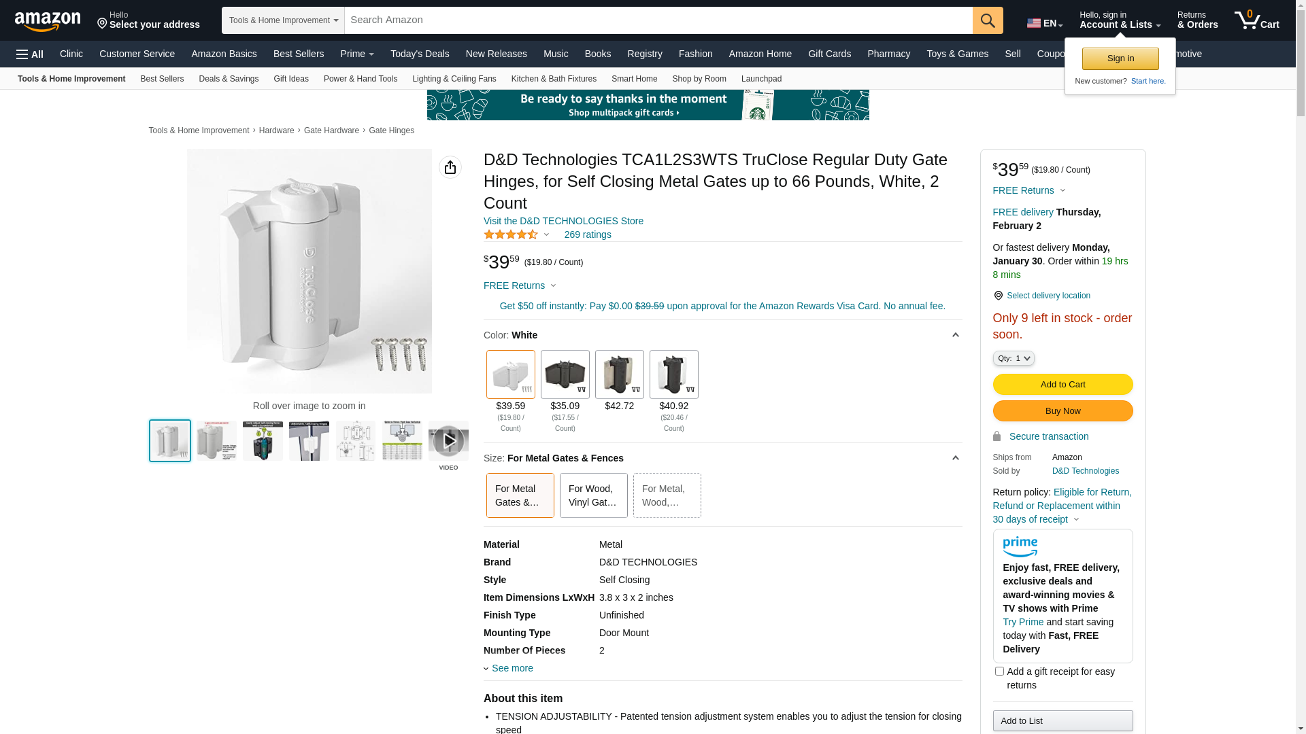Open Power & Hand Tools subnav item
1306x734 pixels.
[361, 79]
